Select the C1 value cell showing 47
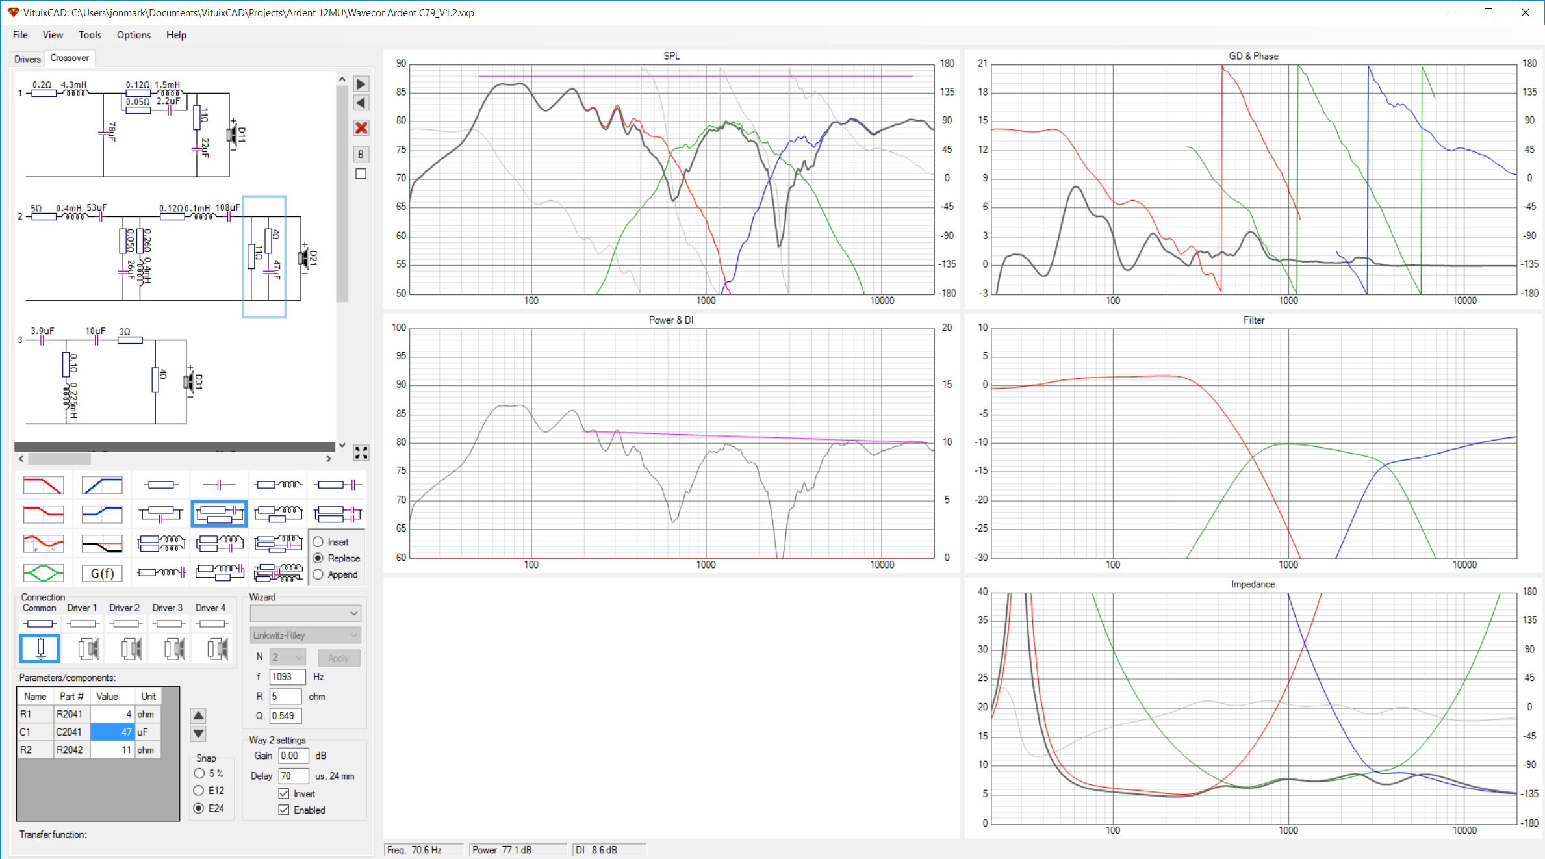This screenshot has height=859, width=1545. pos(112,732)
